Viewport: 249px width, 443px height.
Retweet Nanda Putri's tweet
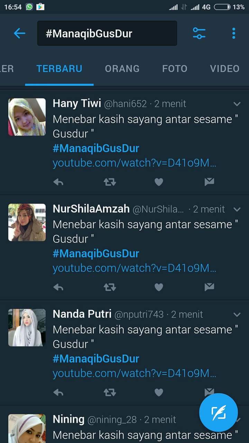click(x=110, y=392)
